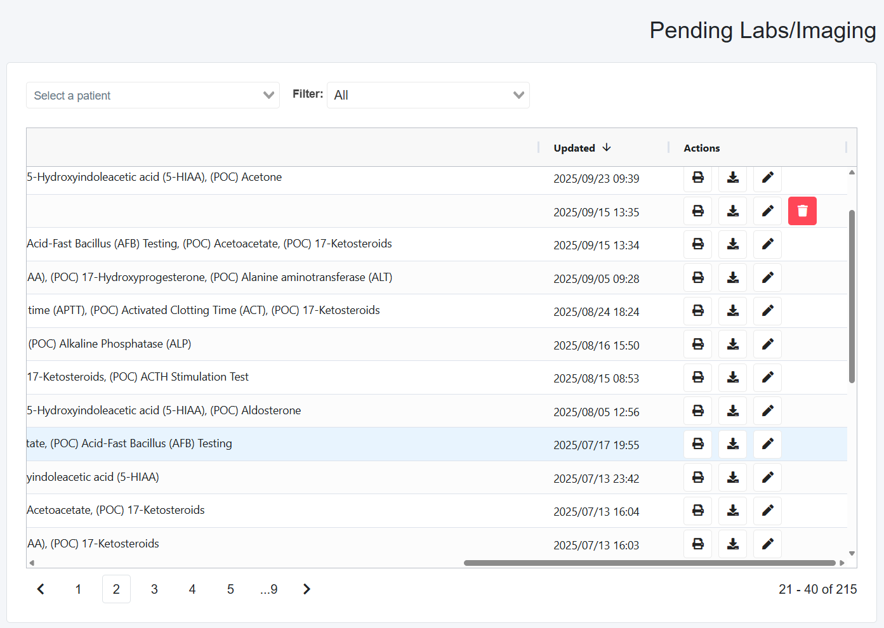Go to page 3 of results

[x=154, y=589]
